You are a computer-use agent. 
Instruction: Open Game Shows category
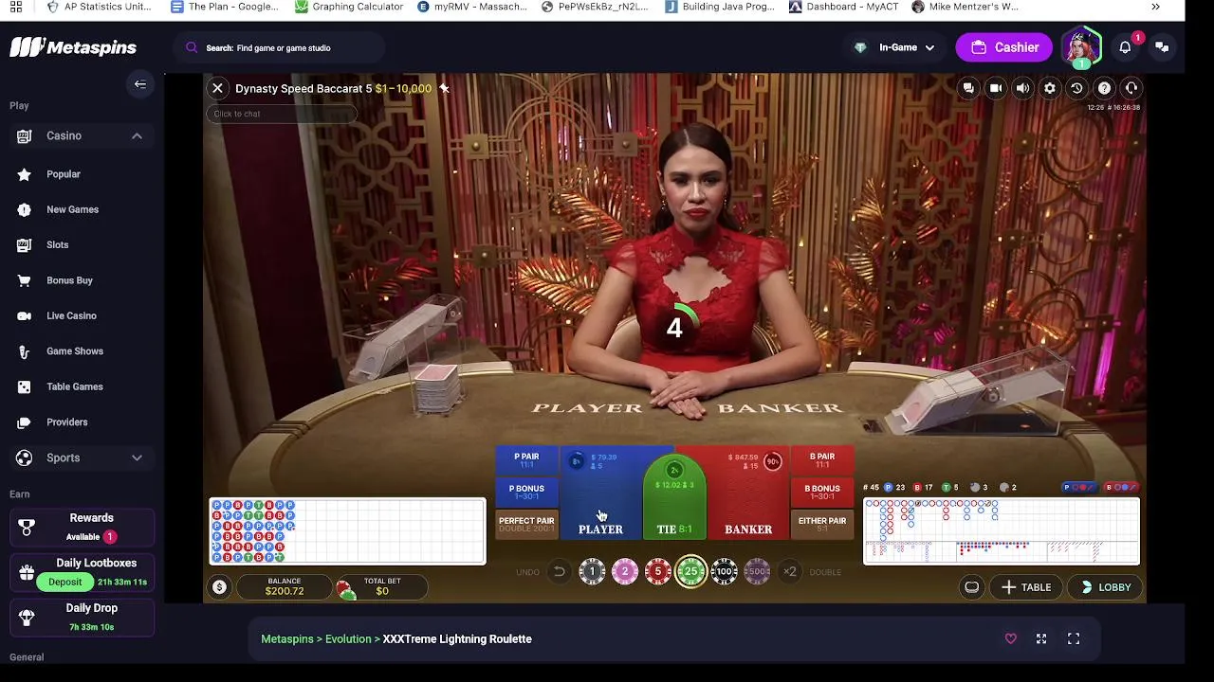click(x=75, y=351)
